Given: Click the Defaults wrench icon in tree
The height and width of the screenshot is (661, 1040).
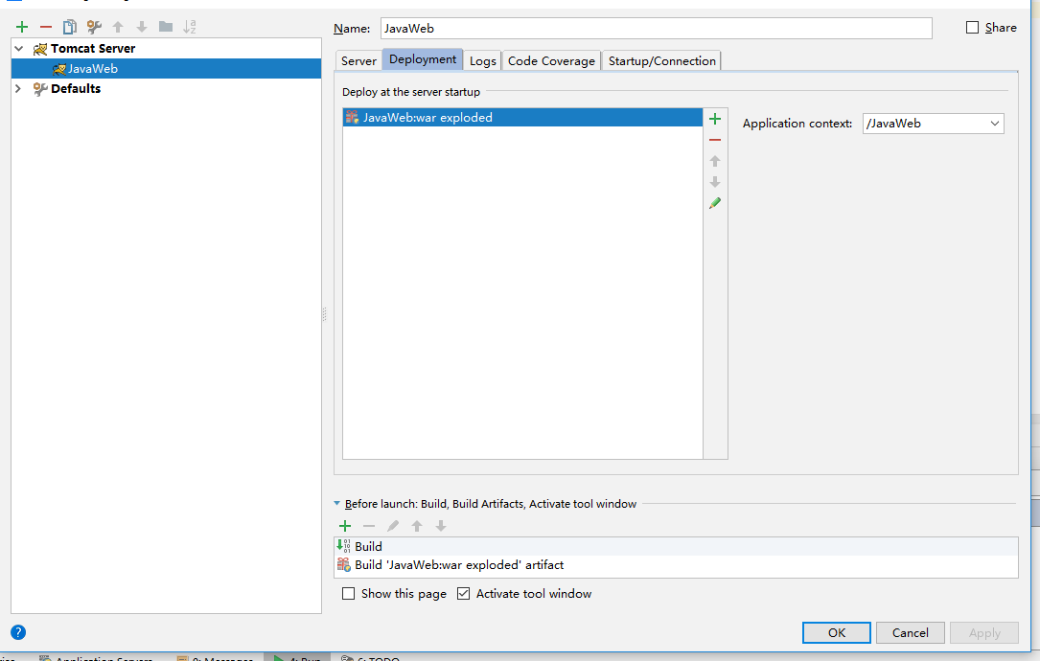Looking at the screenshot, I should pos(40,89).
